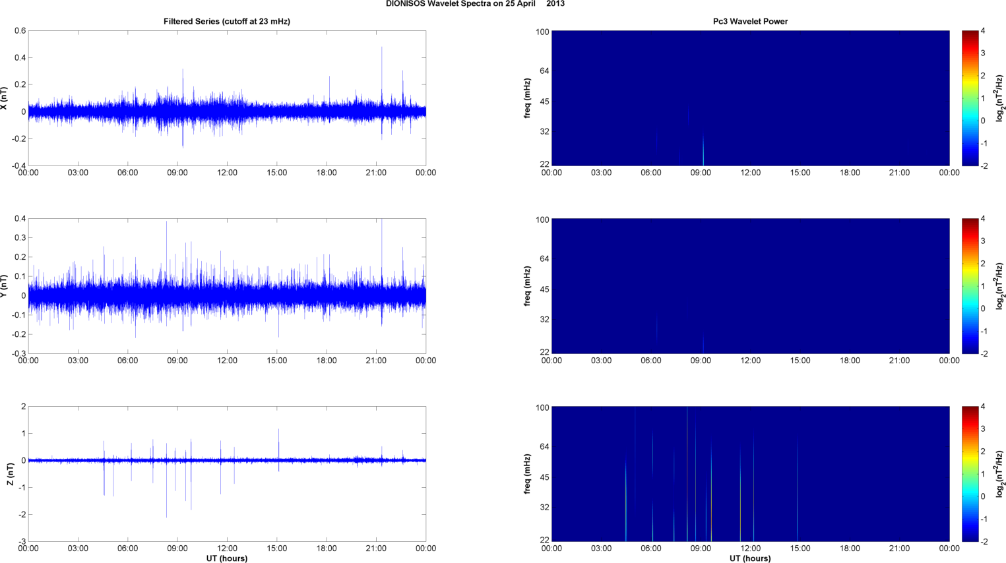
Task: Click the '4' value on top color bar
Action: [983, 31]
